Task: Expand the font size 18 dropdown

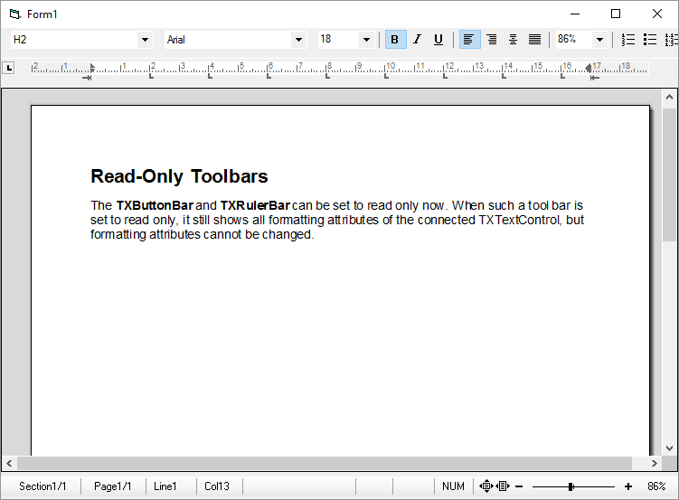Action: click(366, 40)
